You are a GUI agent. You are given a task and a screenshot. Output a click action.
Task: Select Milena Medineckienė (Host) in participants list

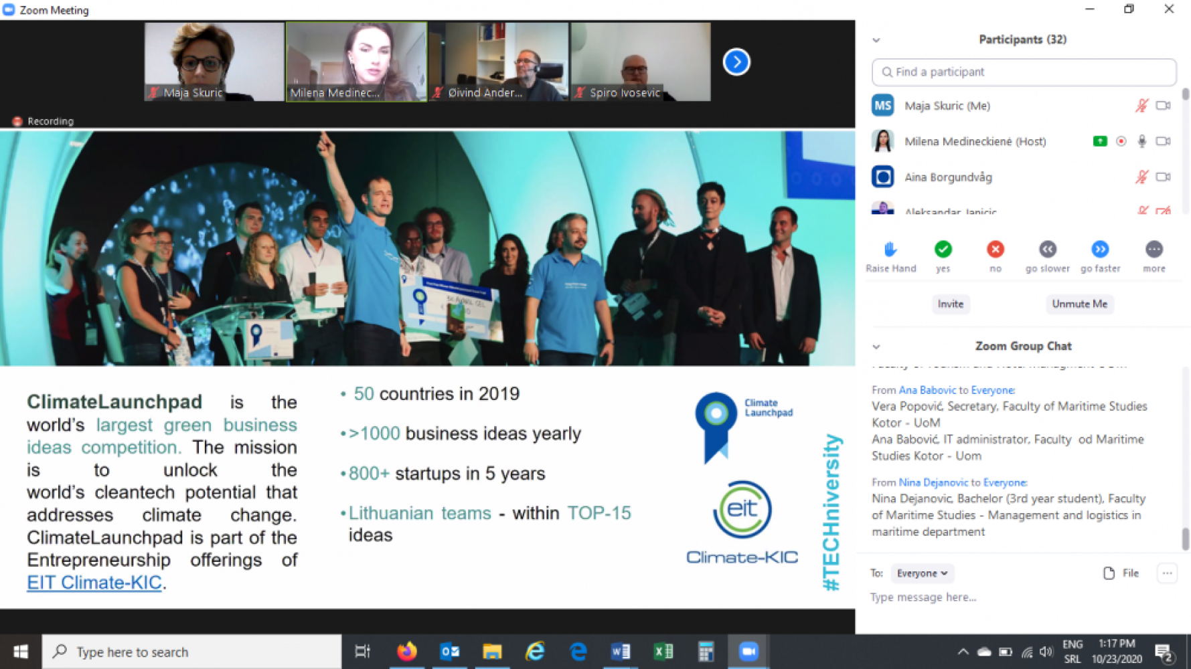[975, 142]
